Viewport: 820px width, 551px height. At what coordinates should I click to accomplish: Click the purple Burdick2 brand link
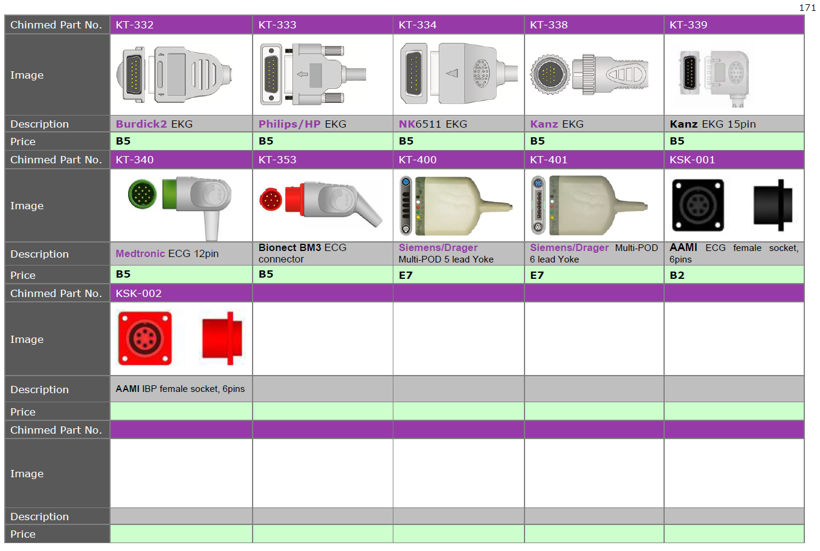(x=141, y=124)
